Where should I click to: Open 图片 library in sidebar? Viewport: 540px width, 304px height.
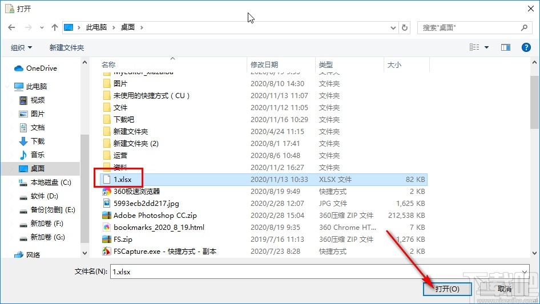(32, 114)
